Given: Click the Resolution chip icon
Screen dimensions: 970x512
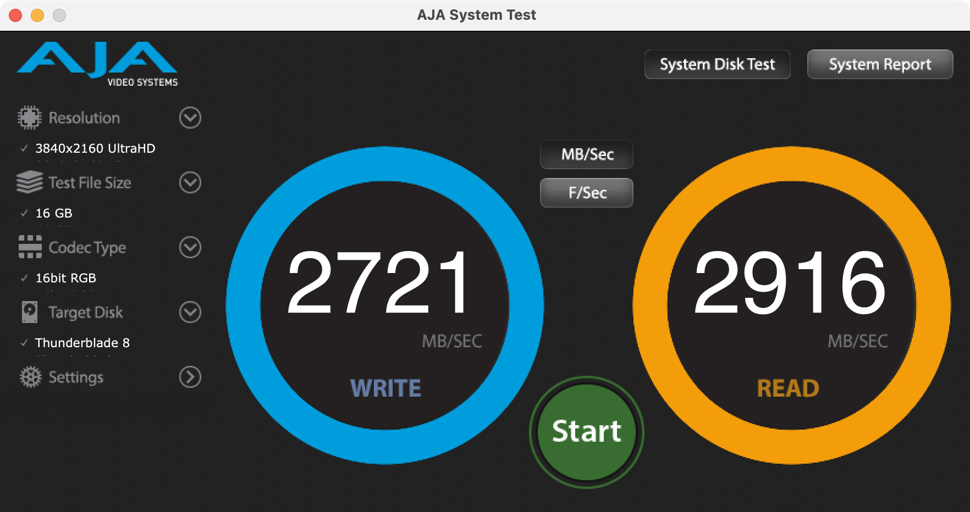Looking at the screenshot, I should [30, 118].
